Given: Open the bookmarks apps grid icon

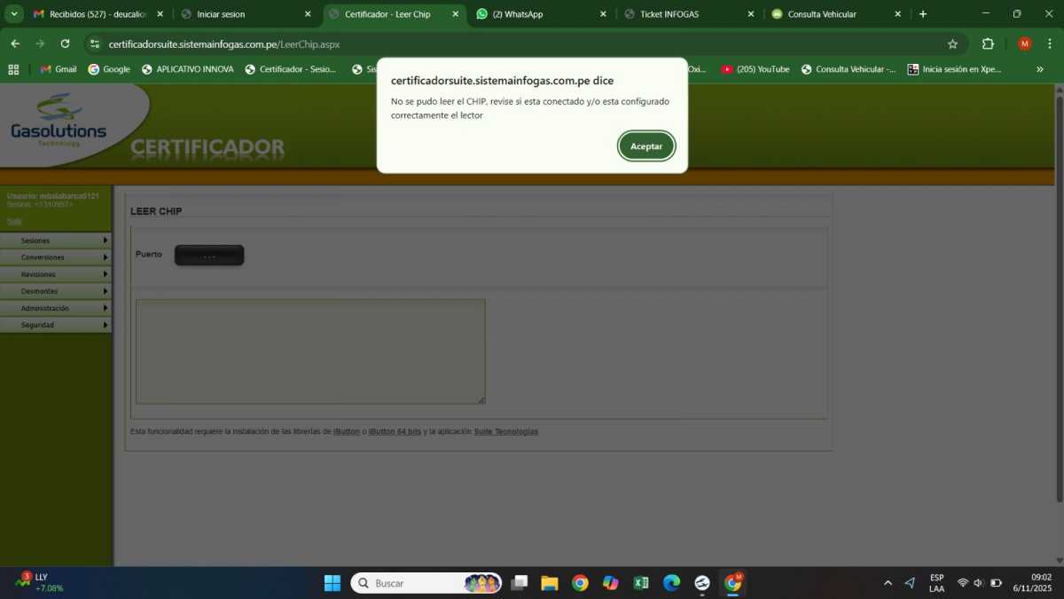Looking at the screenshot, I should click(13, 69).
